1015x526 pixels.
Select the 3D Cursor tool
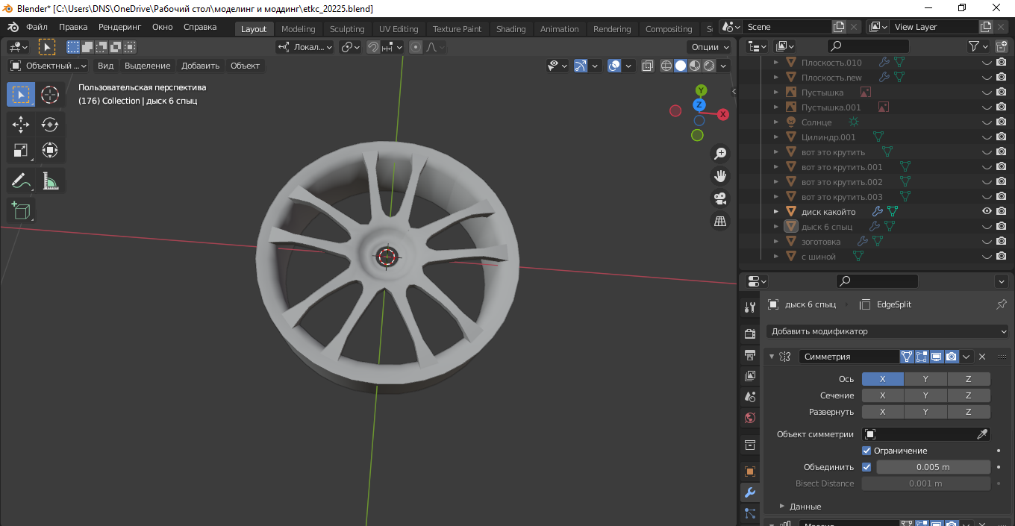click(x=50, y=95)
